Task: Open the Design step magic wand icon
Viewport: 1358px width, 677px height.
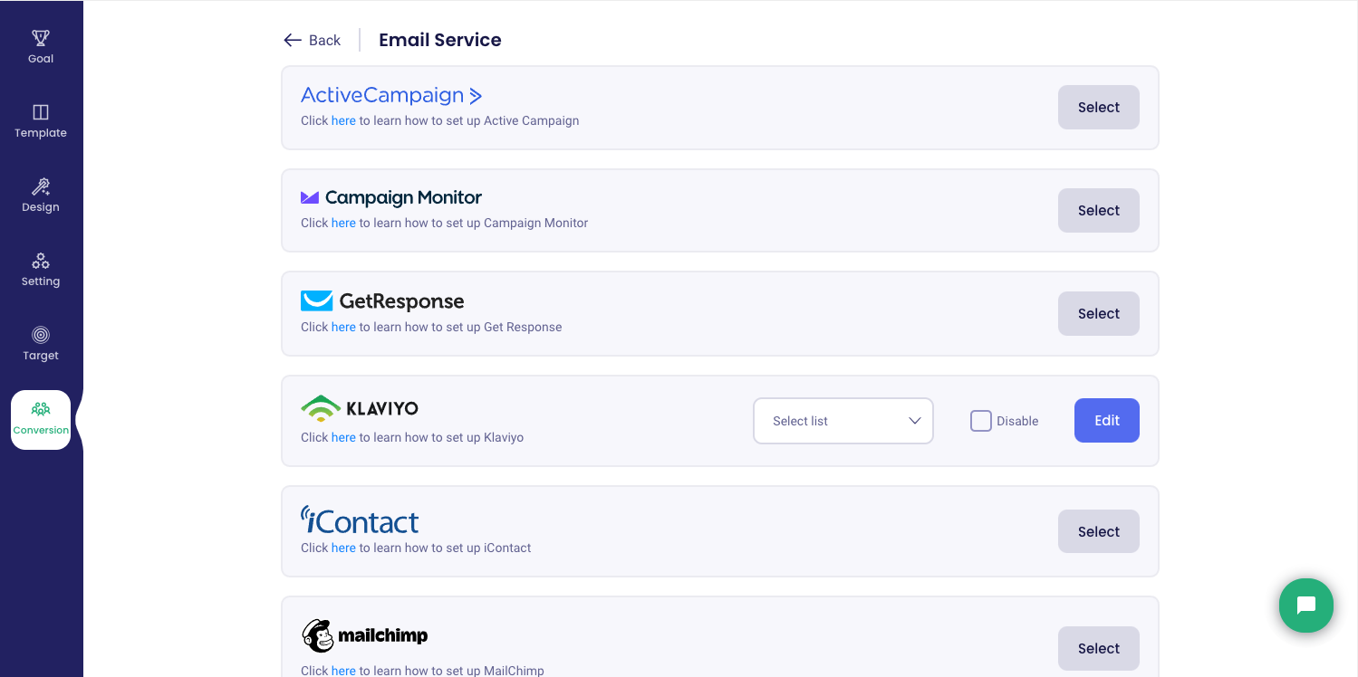Action: (x=41, y=186)
